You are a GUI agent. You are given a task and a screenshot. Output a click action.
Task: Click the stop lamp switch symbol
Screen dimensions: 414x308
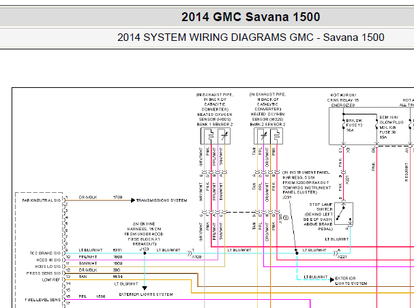344,213
